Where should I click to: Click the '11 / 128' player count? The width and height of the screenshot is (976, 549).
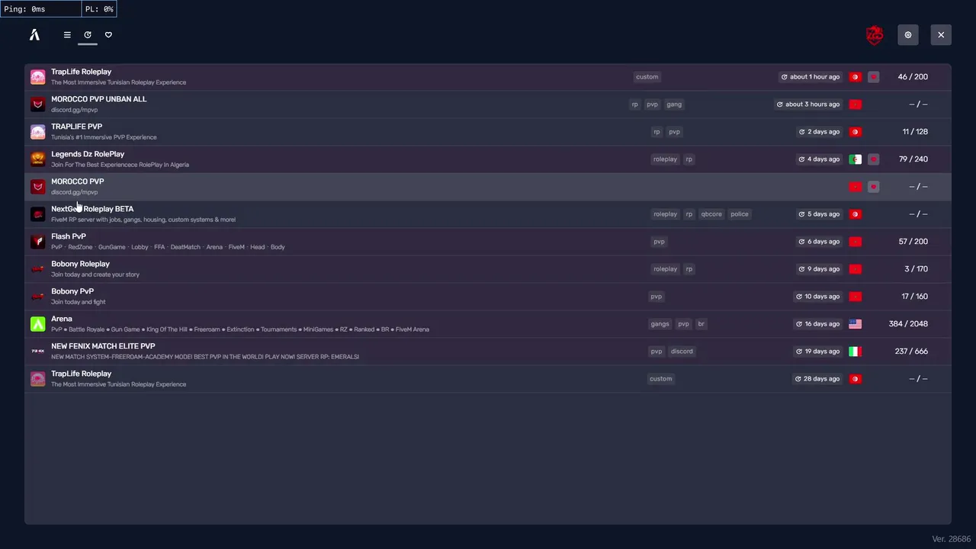pyautogui.click(x=915, y=132)
